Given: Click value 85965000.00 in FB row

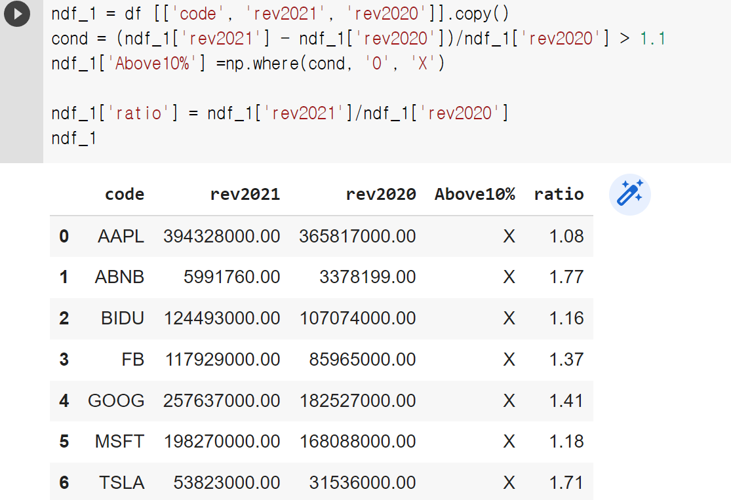Looking at the screenshot, I should click(x=363, y=360).
